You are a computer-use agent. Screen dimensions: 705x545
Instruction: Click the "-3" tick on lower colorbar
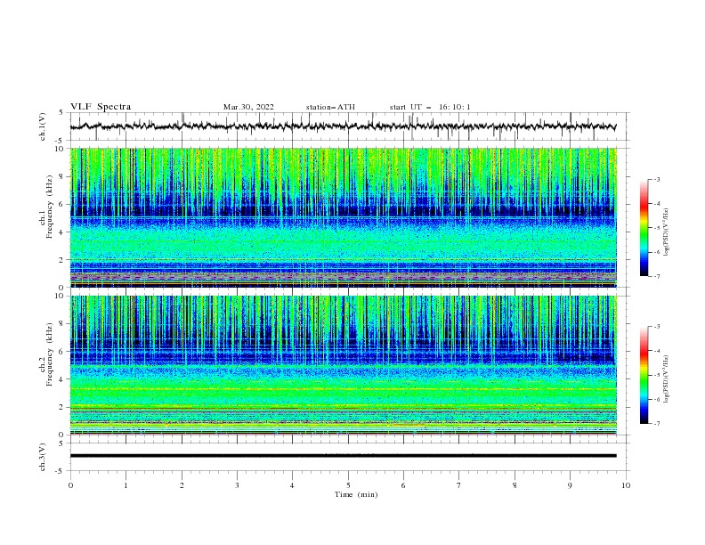pos(656,327)
